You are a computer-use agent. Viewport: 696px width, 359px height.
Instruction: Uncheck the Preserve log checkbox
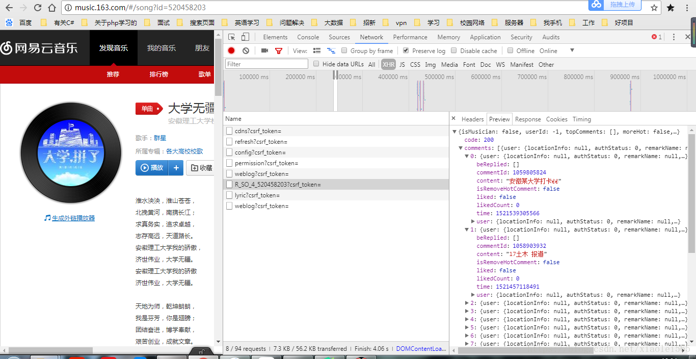click(x=406, y=50)
